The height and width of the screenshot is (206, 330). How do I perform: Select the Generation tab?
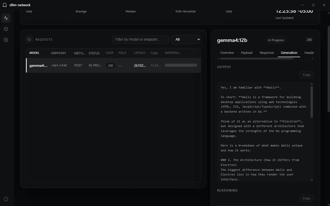tap(289, 53)
